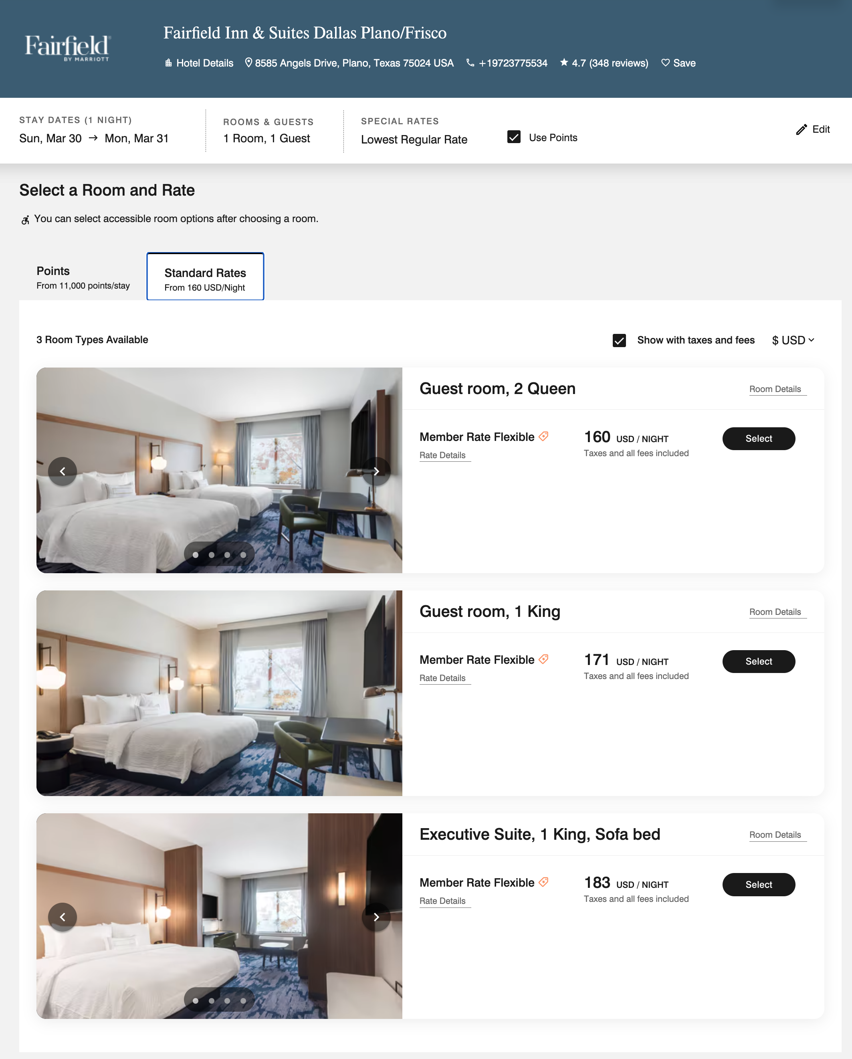The height and width of the screenshot is (1059, 852).
Task: Click the map pin address icon
Action: (248, 63)
